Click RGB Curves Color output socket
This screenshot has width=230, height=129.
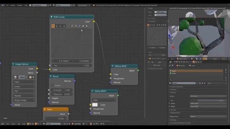[x=94, y=21]
